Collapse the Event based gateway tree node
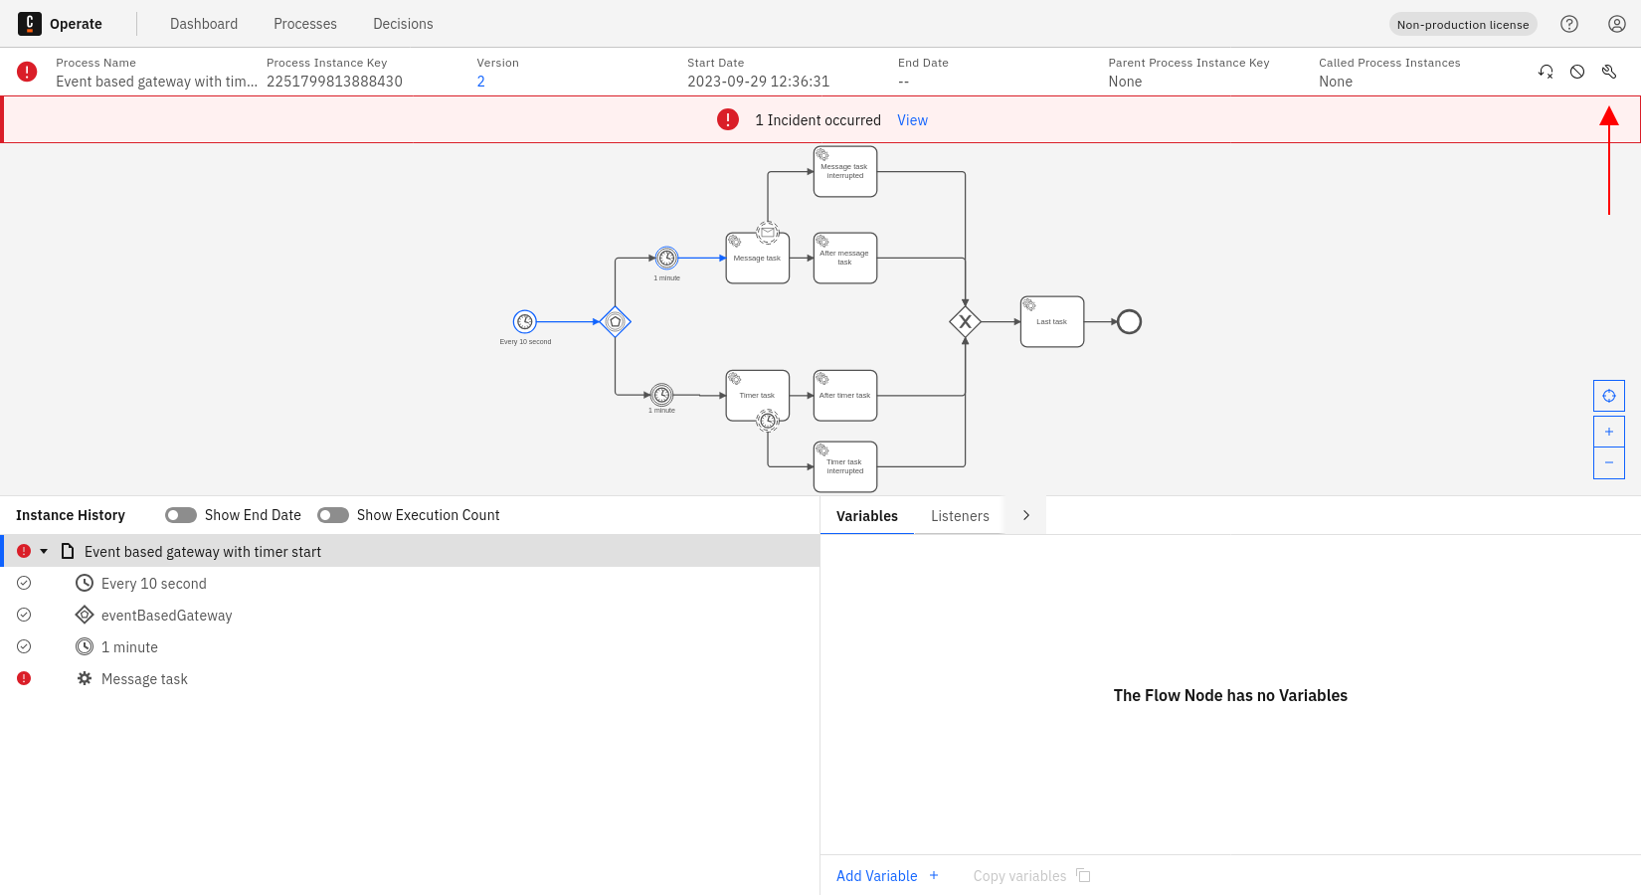 pos(44,551)
